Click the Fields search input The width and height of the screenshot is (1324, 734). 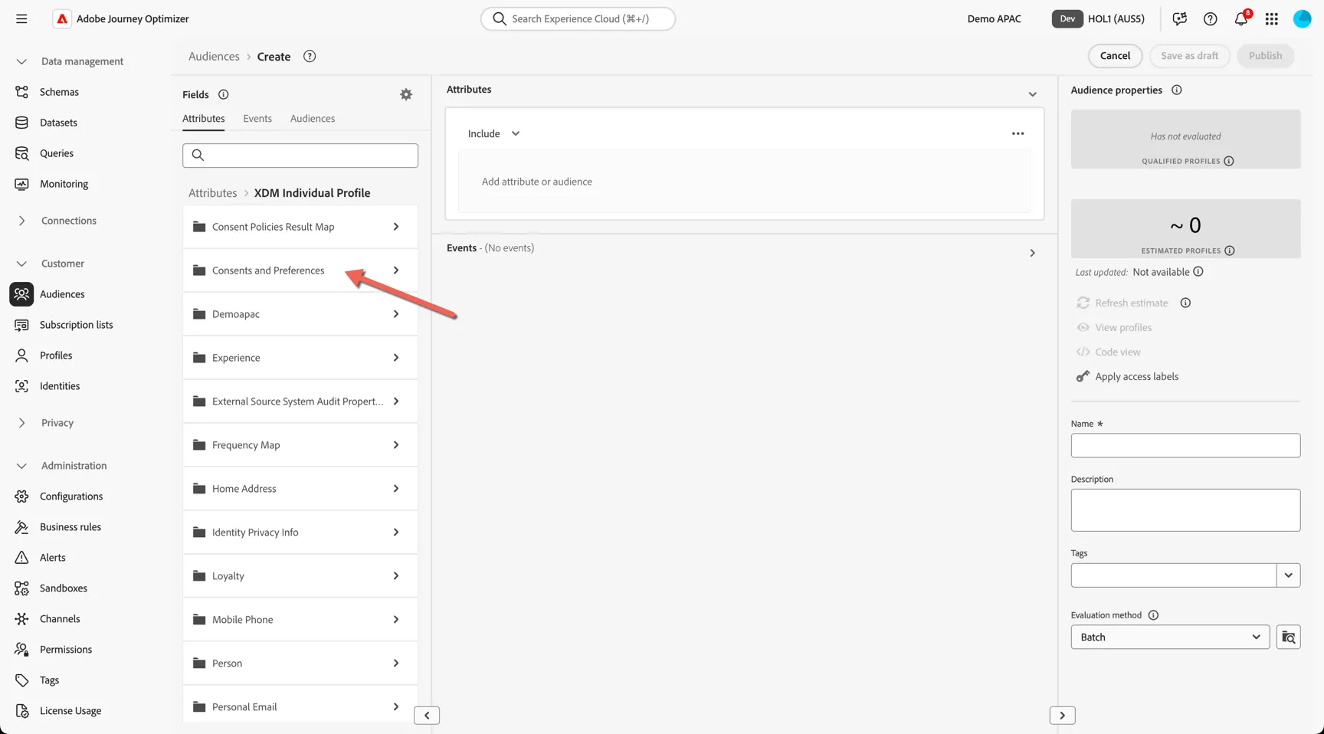(300, 156)
